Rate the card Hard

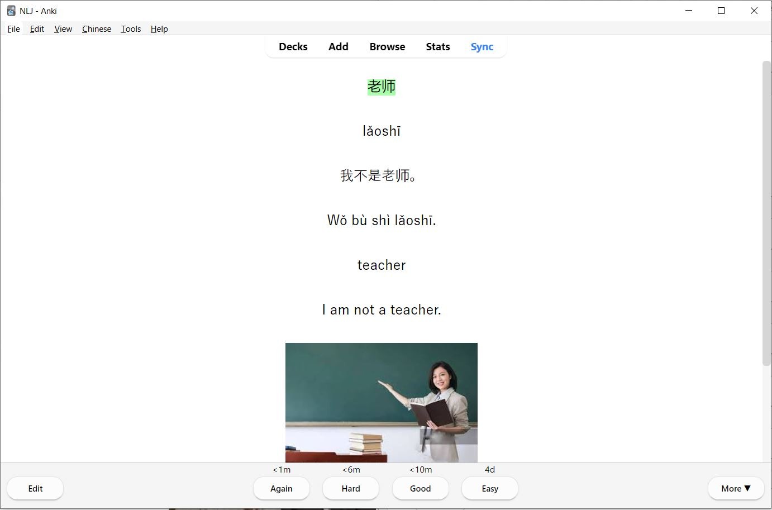[x=351, y=489]
